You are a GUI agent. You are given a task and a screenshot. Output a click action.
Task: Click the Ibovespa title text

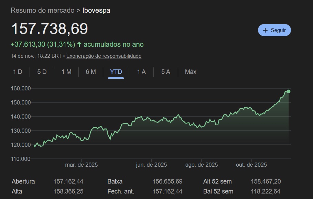coord(96,10)
